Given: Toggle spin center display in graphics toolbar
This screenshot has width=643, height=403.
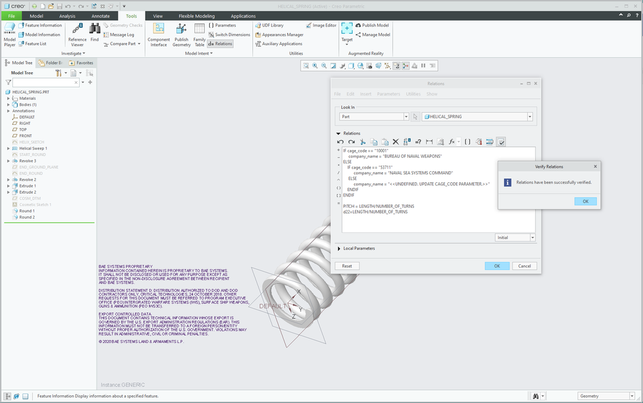Looking at the screenshot, I should [405, 66].
